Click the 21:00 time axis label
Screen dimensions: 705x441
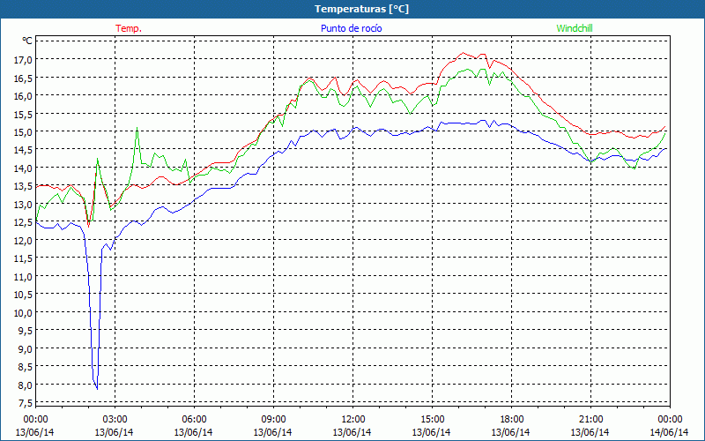click(590, 419)
